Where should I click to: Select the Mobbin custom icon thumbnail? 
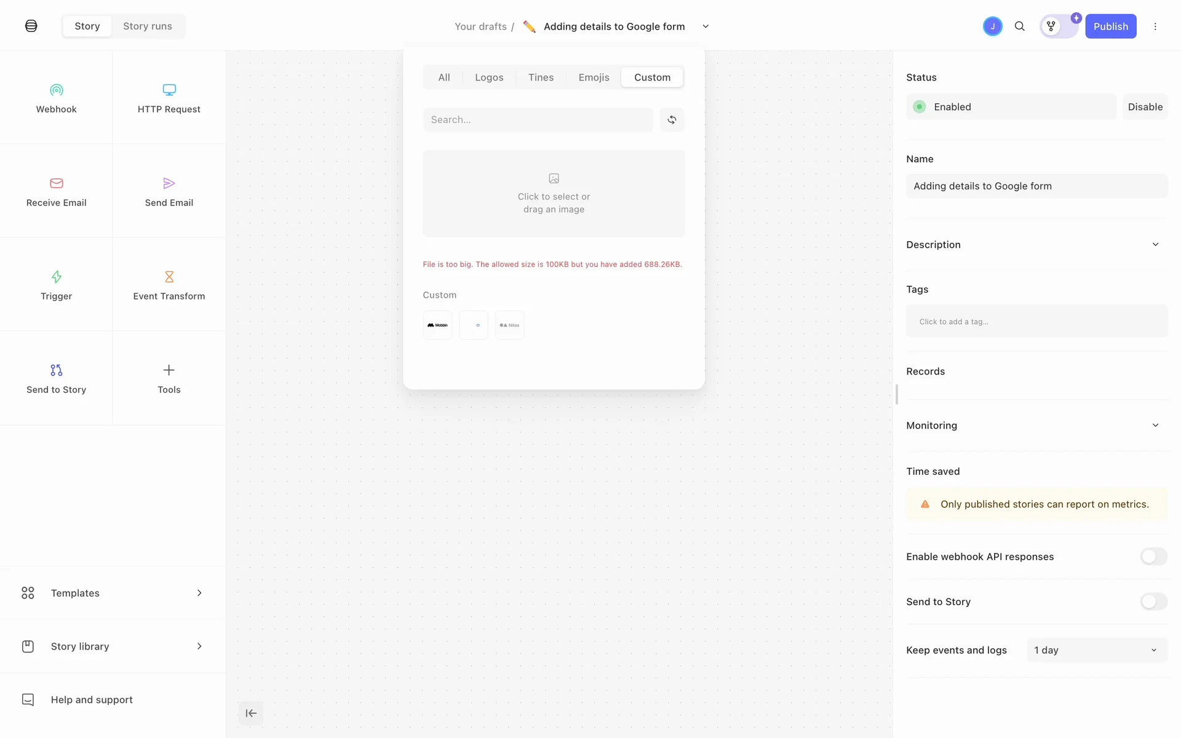[437, 325]
